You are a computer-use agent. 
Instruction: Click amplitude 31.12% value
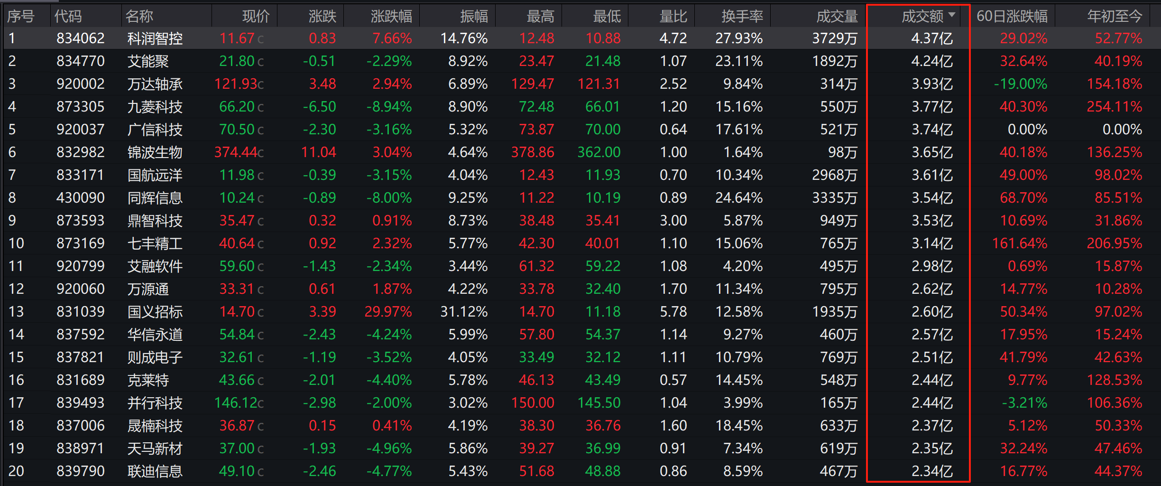464,311
